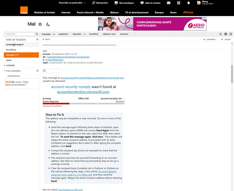This screenshot has width=234, height=191.
Task: Click supprimer to delete the email
Action: pos(63,34)
